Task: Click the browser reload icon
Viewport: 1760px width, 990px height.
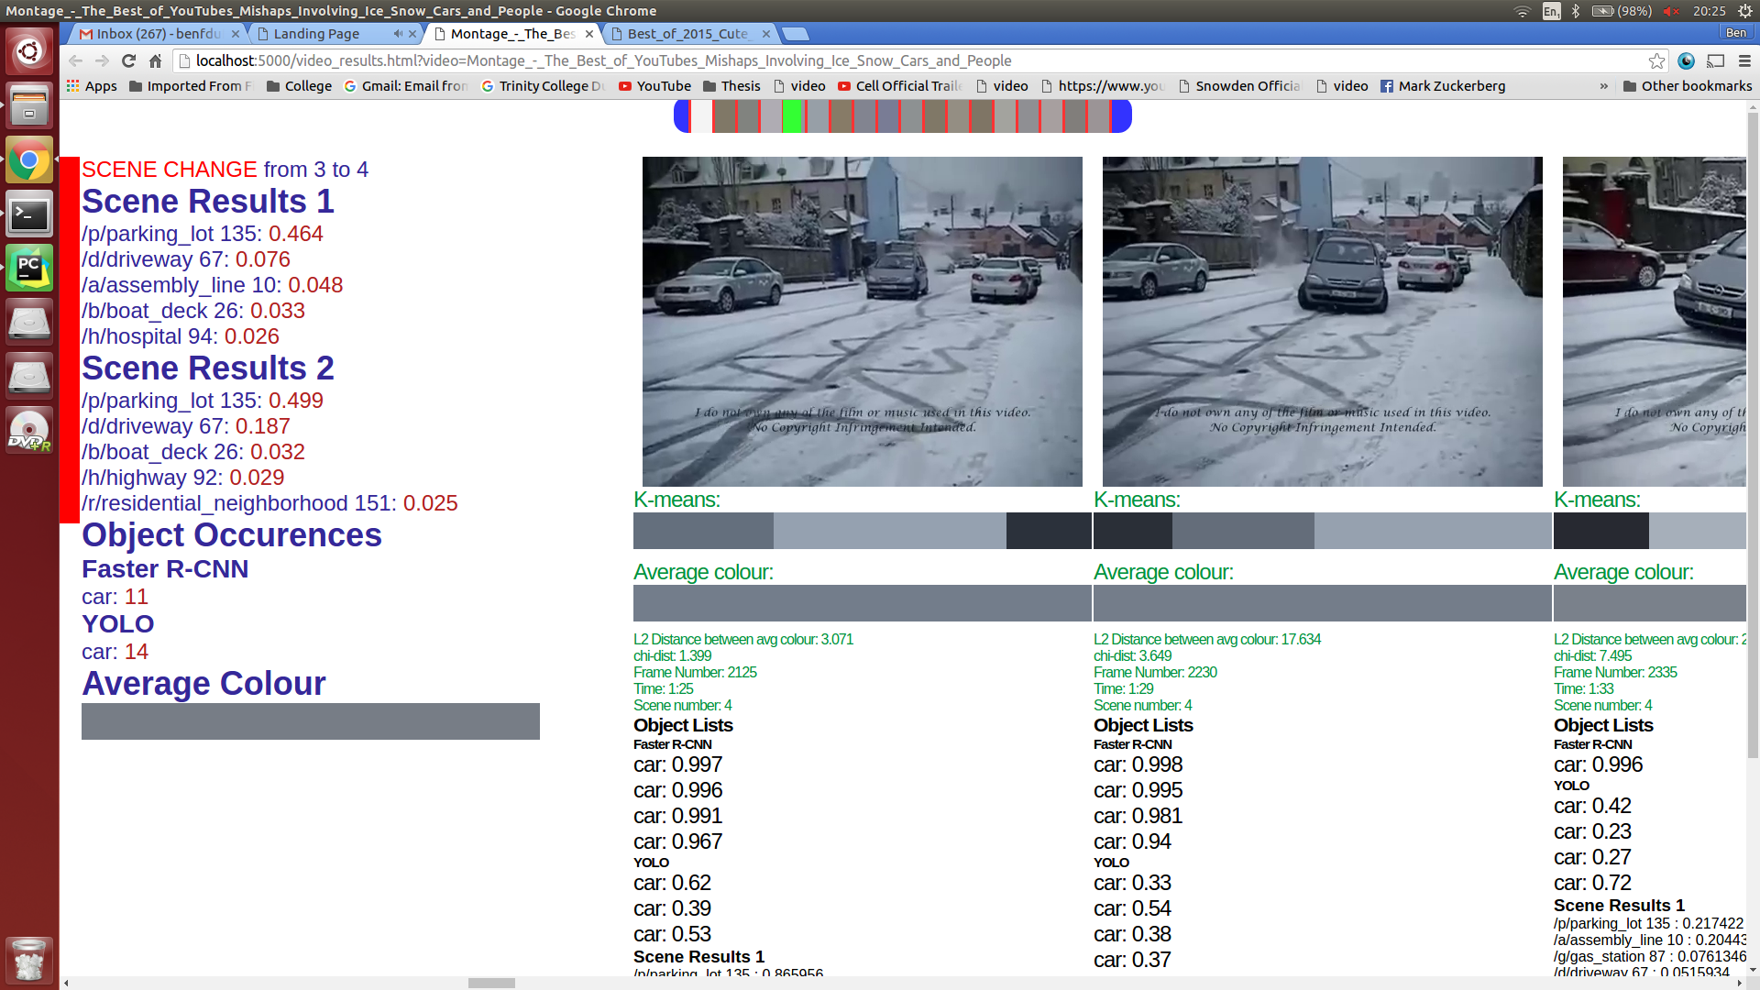Action: 128,60
